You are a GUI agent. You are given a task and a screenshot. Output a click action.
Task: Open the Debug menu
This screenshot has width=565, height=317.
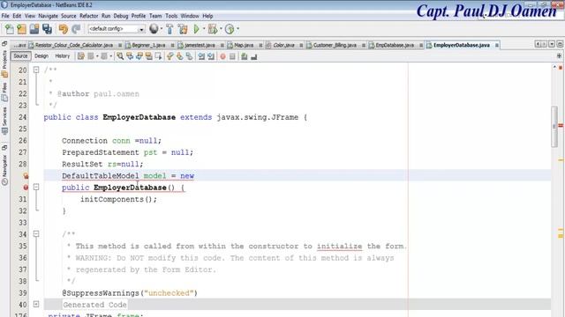[121, 16]
